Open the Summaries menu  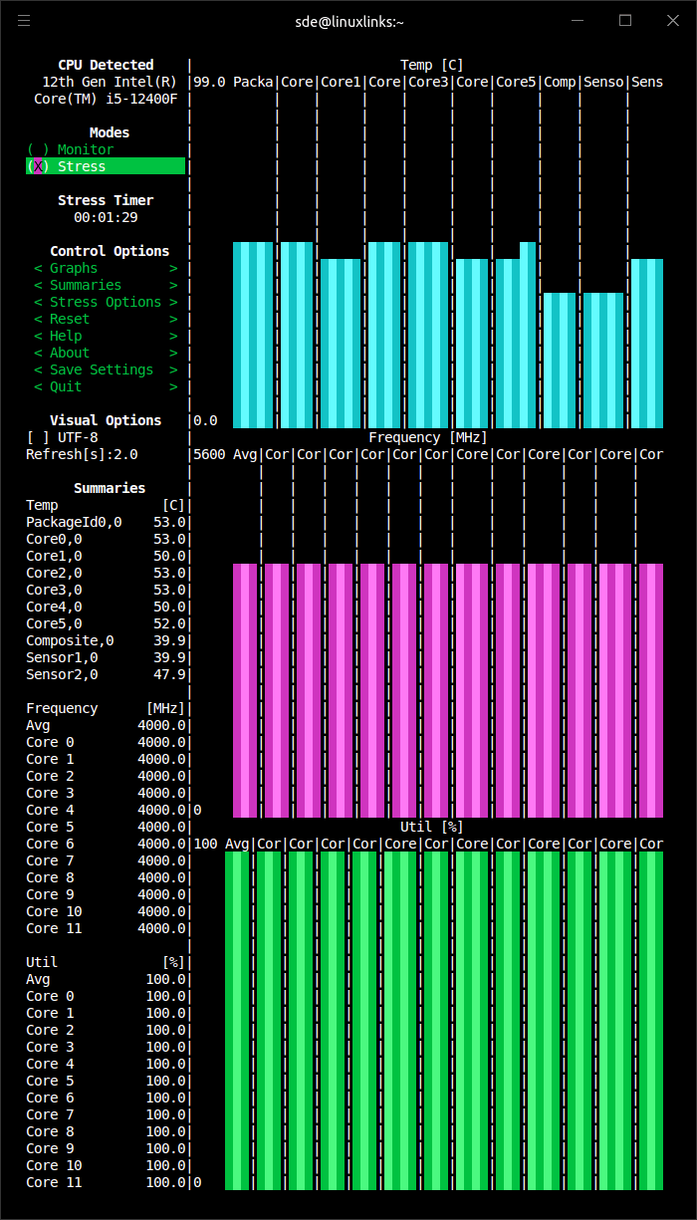[106, 285]
